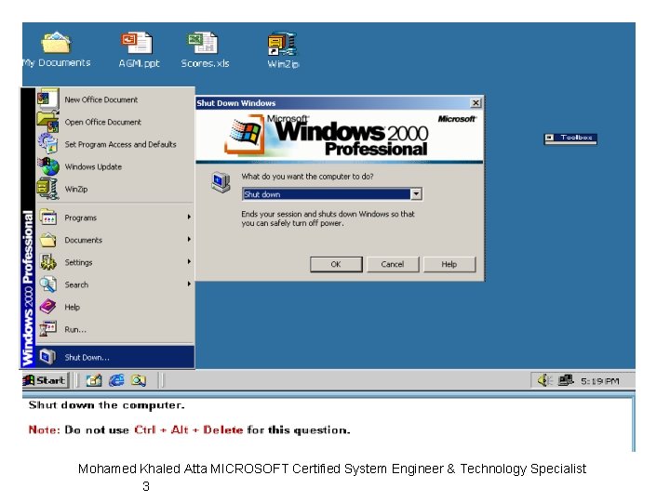Open the AGM.ppt desktop file icon
Image resolution: width=670 pixels, height=502 pixels.
(136, 43)
